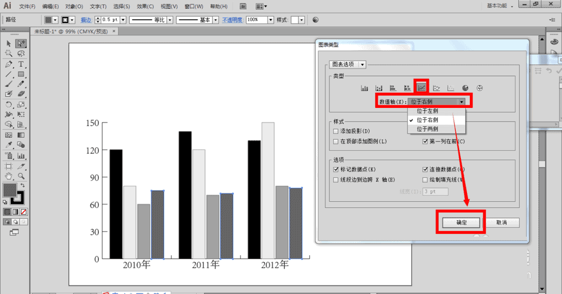This screenshot has width=562, height=294.
Task: Choose the line graph type icon
Action: 422,88
